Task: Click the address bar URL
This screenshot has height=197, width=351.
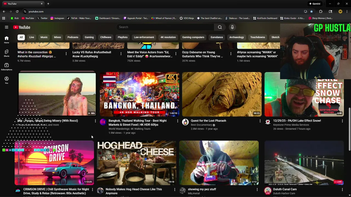Action: point(36,11)
